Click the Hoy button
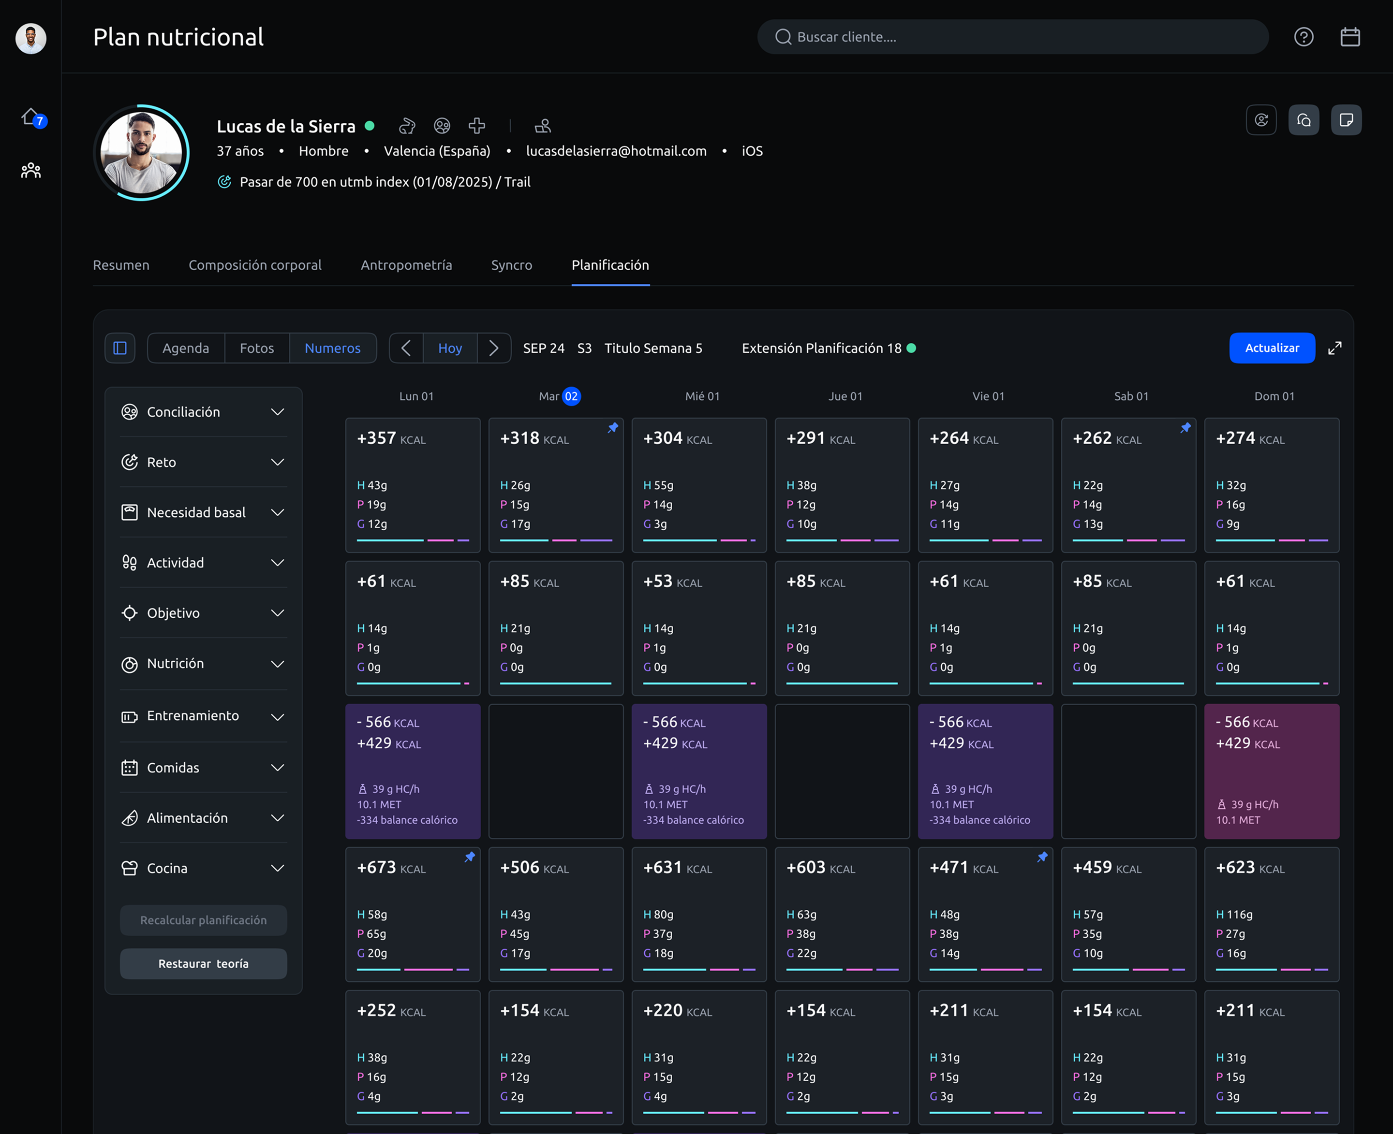This screenshot has height=1134, width=1393. click(x=450, y=348)
